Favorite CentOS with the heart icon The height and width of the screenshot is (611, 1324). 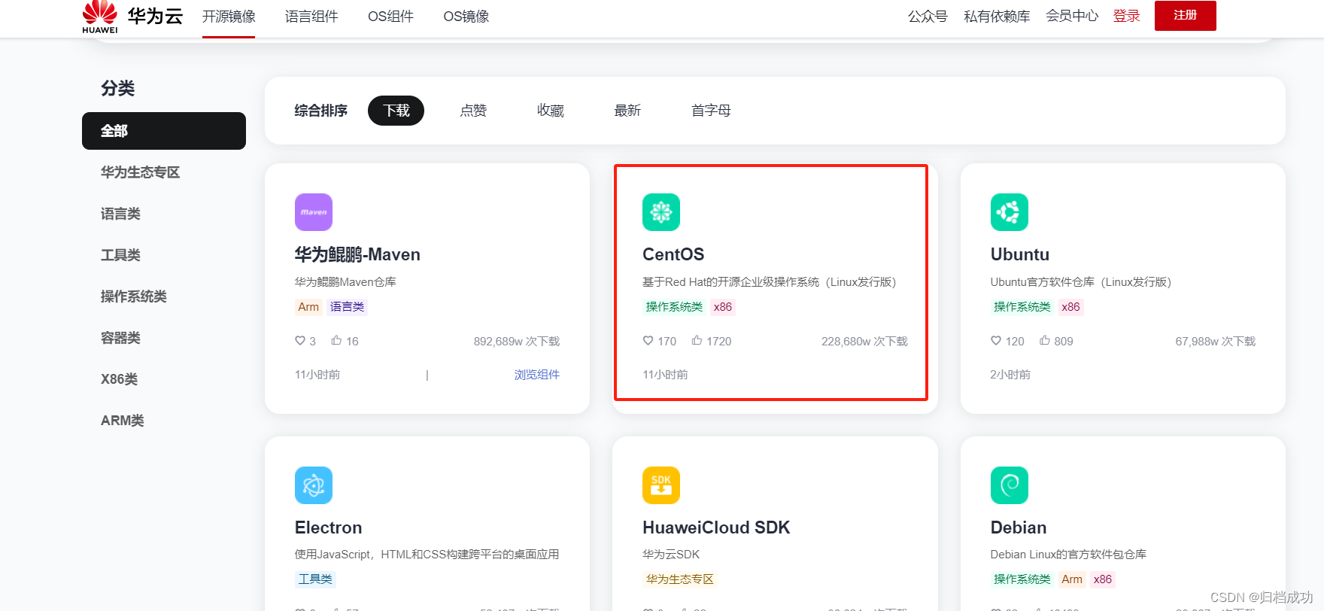[648, 341]
